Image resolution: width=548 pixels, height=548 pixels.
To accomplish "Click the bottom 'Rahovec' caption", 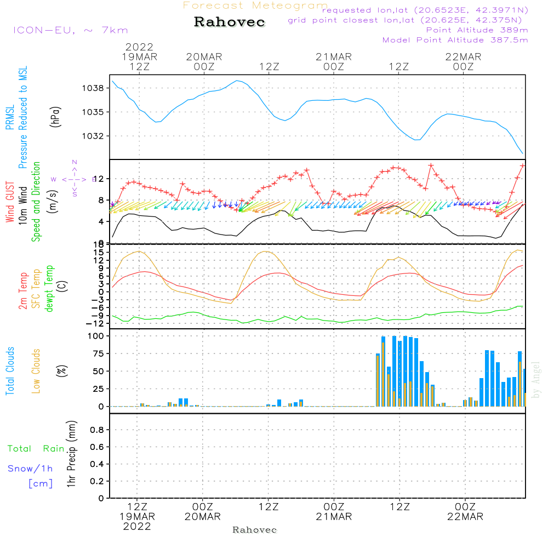I will point(254,530).
